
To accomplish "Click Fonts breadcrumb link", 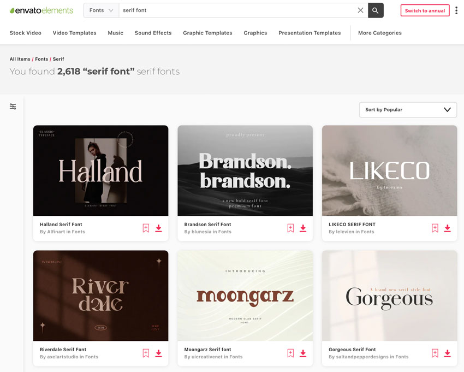I will (x=41, y=59).
